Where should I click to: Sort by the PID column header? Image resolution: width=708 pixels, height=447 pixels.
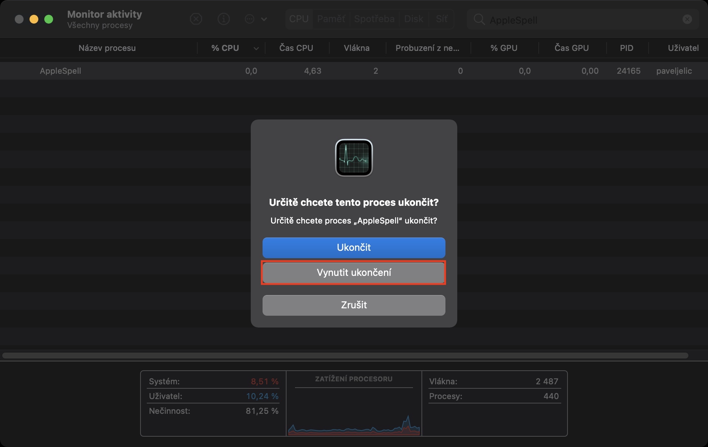pyautogui.click(x=627, y=48)
